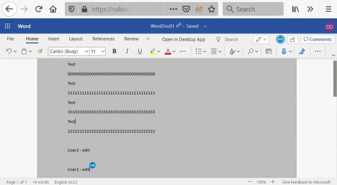Open the References tab

pyautogui.click(x=103, y=39)
